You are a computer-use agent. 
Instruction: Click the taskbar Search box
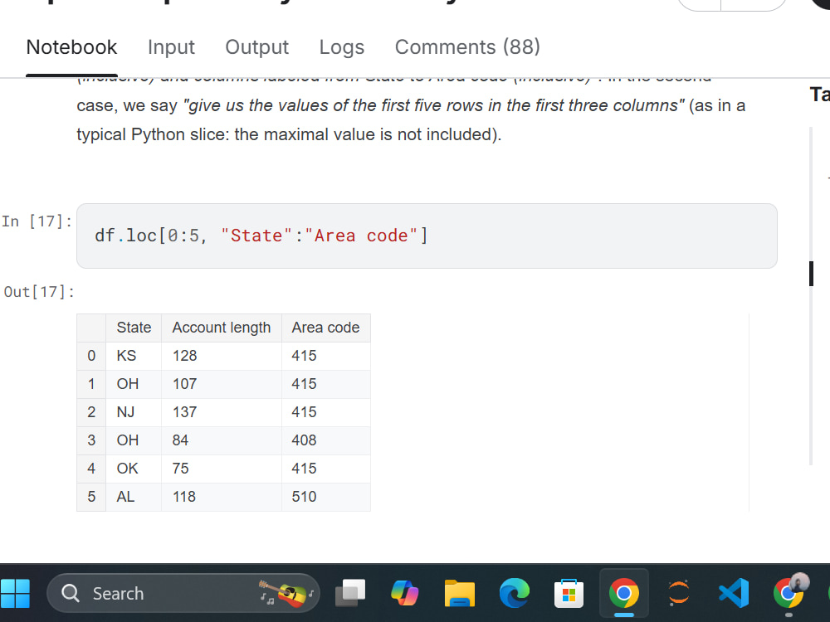tap(183, 594)
